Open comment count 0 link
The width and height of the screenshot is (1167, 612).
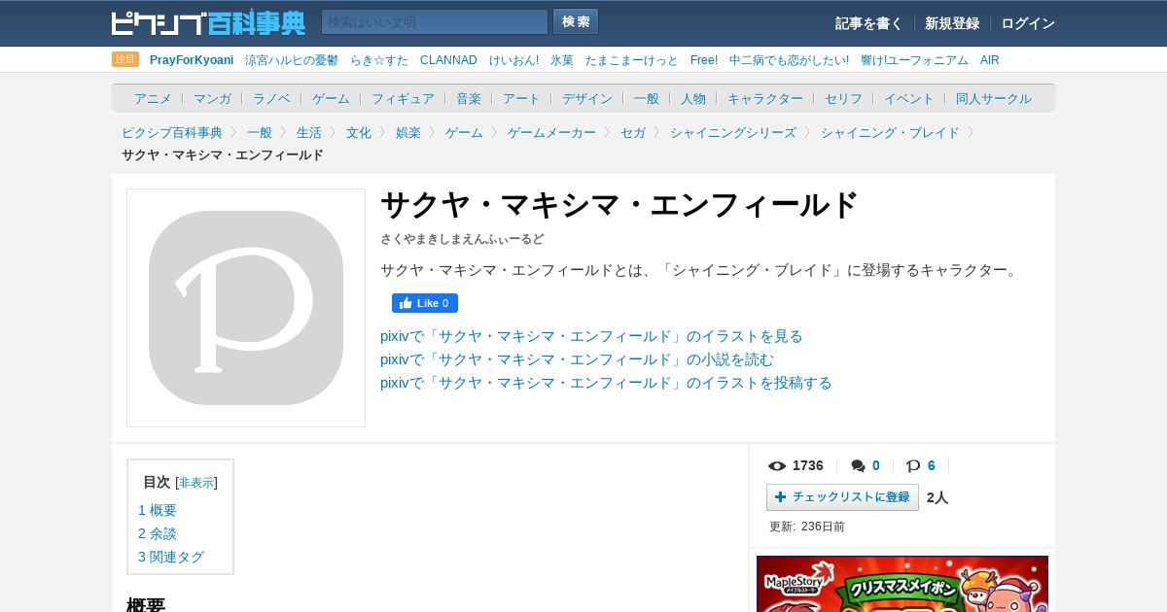[876, 465]
